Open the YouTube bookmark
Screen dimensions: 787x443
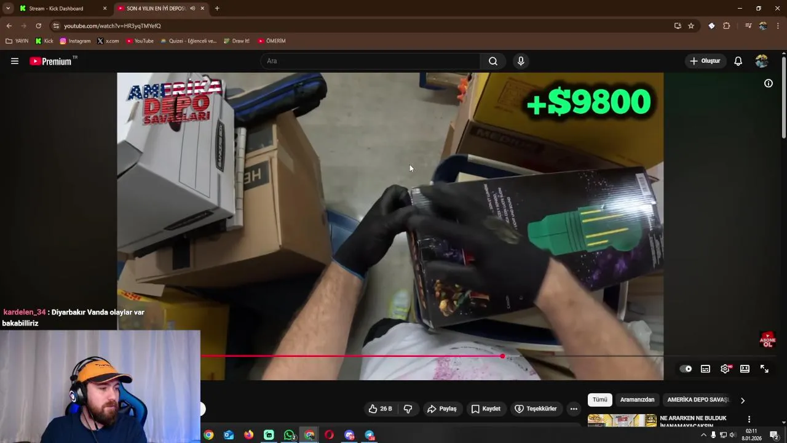[x=140, y=41]
